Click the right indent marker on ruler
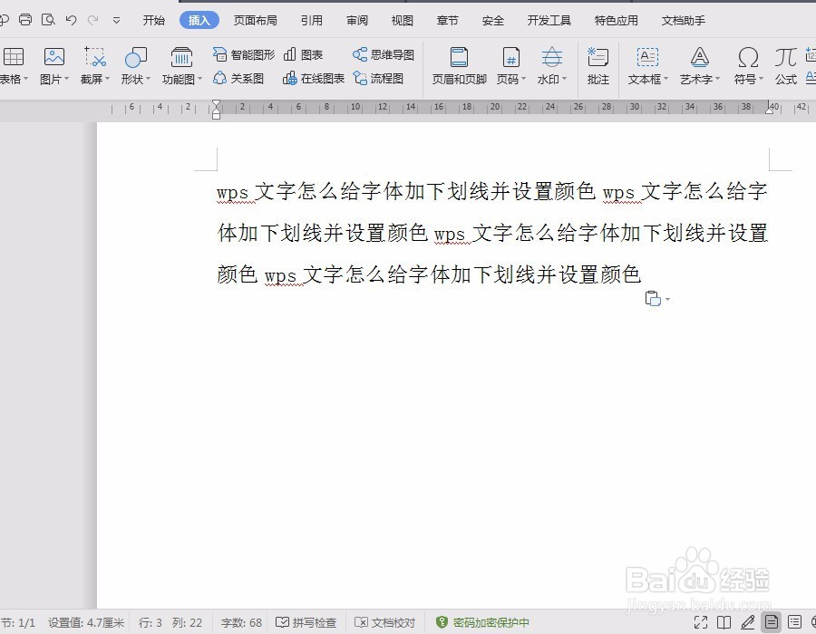 point(769,110)
